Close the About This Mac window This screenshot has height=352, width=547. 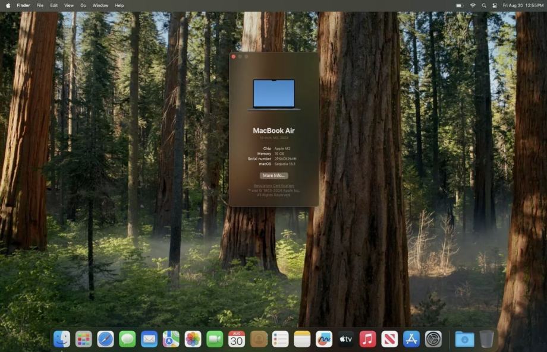click(x=234, y=56)
